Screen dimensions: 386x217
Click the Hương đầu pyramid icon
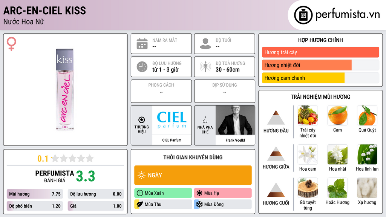click(x=276, y=118)
